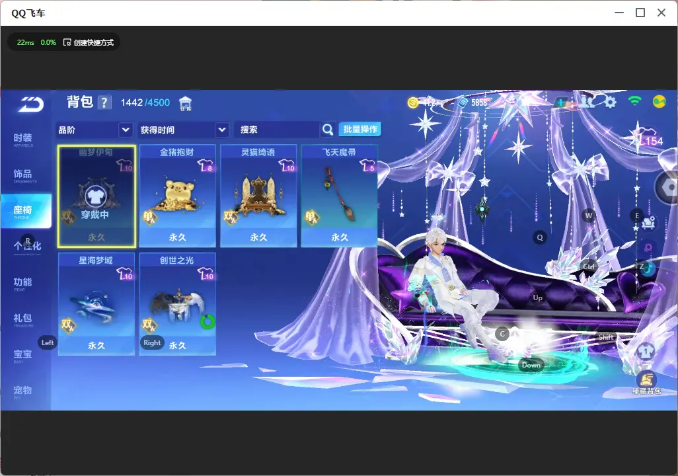The height and width of the screenshot is (476, 678).
Task: Click the 双 badge on 星海梦域 card
Action: [x=68, y=325]
